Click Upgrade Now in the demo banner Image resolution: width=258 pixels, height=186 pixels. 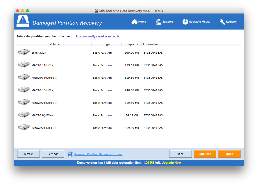pyautogui.click(x=171, y=163)
